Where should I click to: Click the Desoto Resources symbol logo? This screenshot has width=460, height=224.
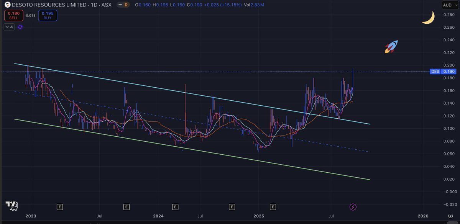pyautogui.click(x=7, y=5)
